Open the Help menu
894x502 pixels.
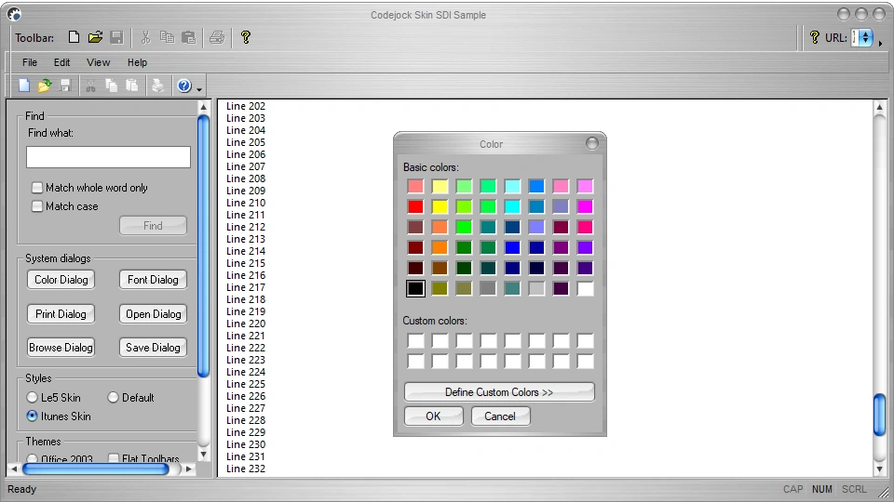click(x=137, y=62)
